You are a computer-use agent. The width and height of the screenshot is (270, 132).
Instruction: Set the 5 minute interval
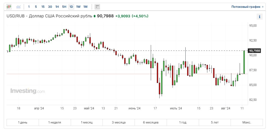[x=36, y=7]
